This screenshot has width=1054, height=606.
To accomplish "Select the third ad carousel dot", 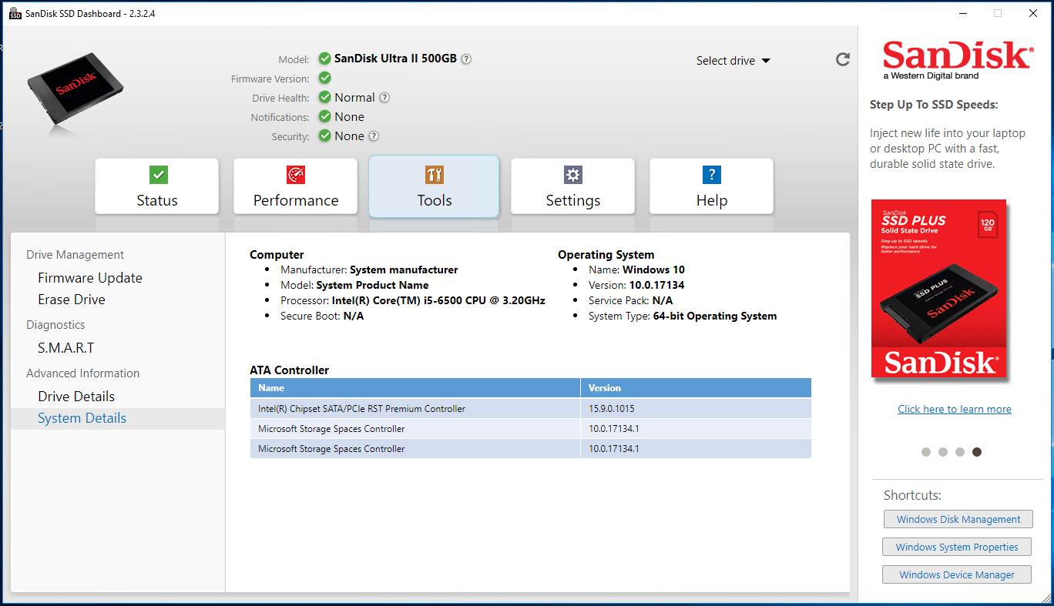I will [x=960, y=452].
